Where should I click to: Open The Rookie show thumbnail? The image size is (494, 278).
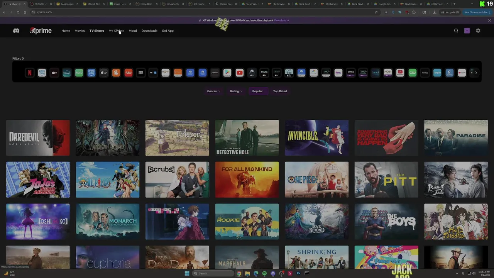point(247,222)
